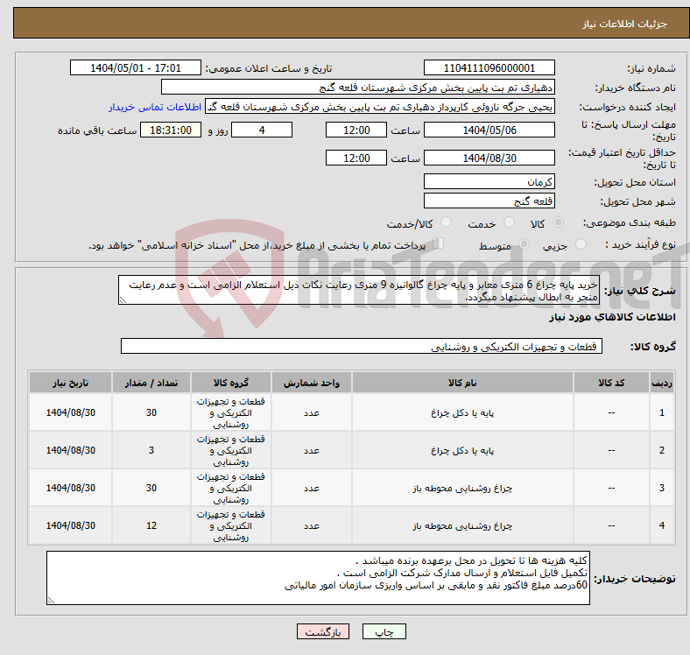Open the اطلاعات تماس خریدار link

[x=155, y=107]
